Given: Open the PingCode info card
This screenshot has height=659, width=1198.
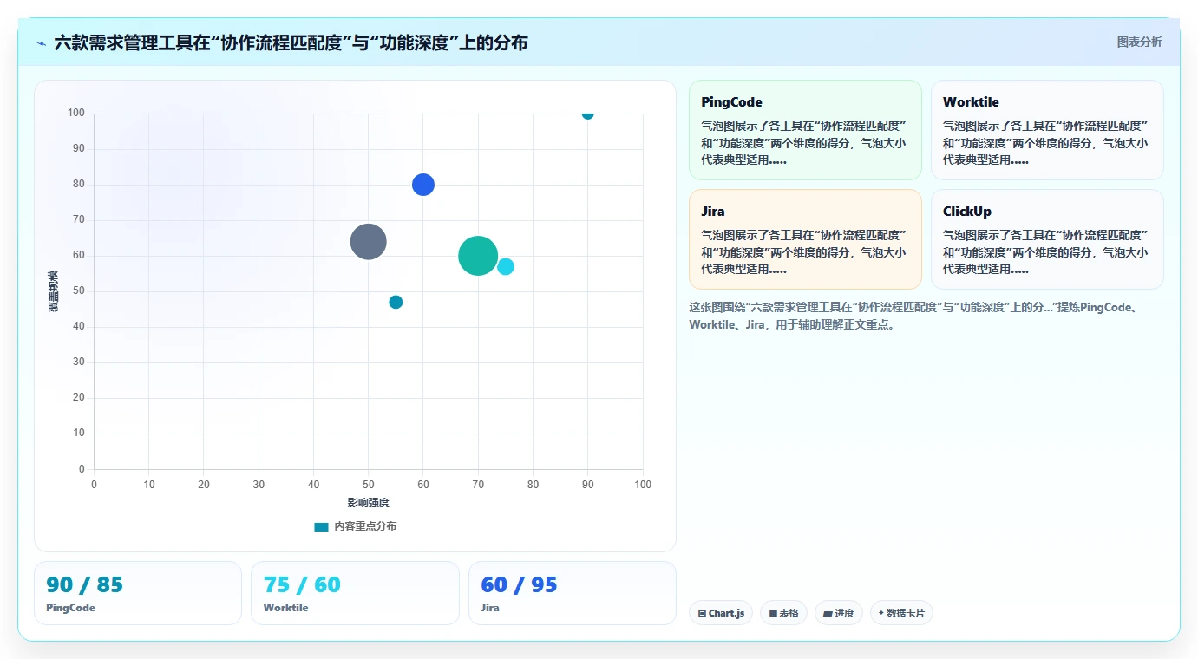Looking at the screenshot, I should (805, 130).
